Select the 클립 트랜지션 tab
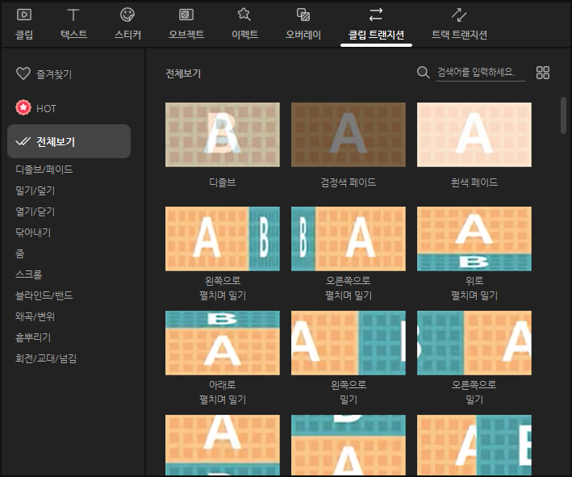The height and width of the screenshot is (477, 572). coord(376,23)
